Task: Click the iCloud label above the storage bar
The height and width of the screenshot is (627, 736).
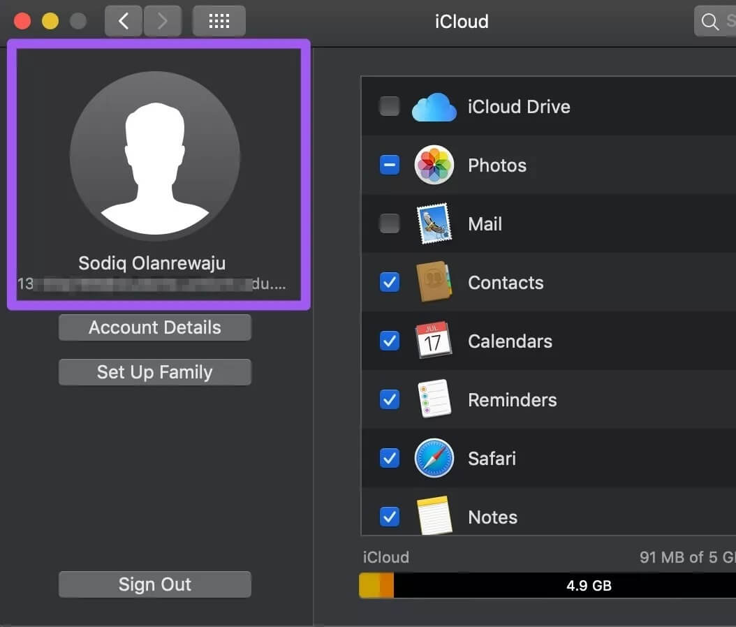Action: tap(386, 557)
